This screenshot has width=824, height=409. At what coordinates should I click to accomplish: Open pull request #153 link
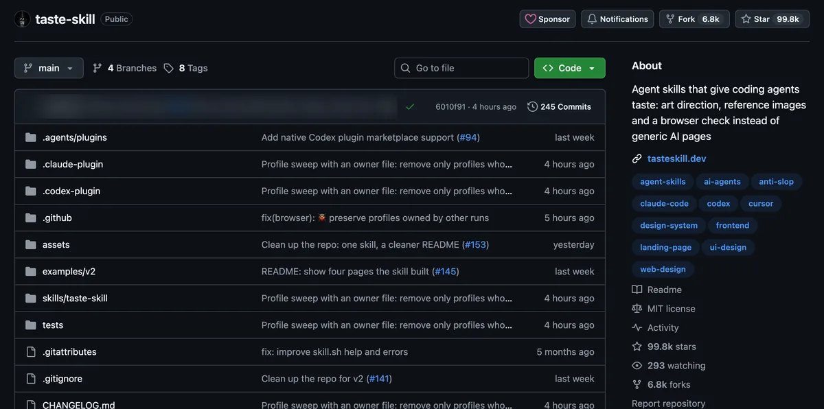475,244
